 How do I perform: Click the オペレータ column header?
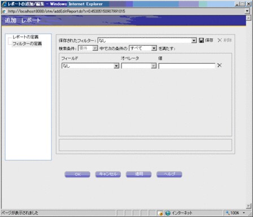(x=130, y=58)
